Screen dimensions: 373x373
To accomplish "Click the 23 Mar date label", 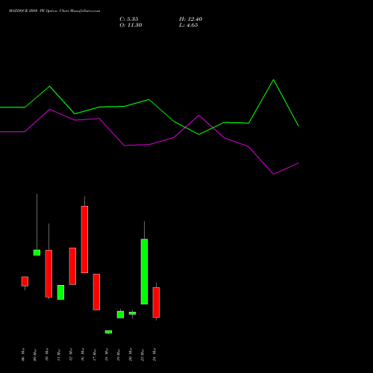I will (142, 354).
